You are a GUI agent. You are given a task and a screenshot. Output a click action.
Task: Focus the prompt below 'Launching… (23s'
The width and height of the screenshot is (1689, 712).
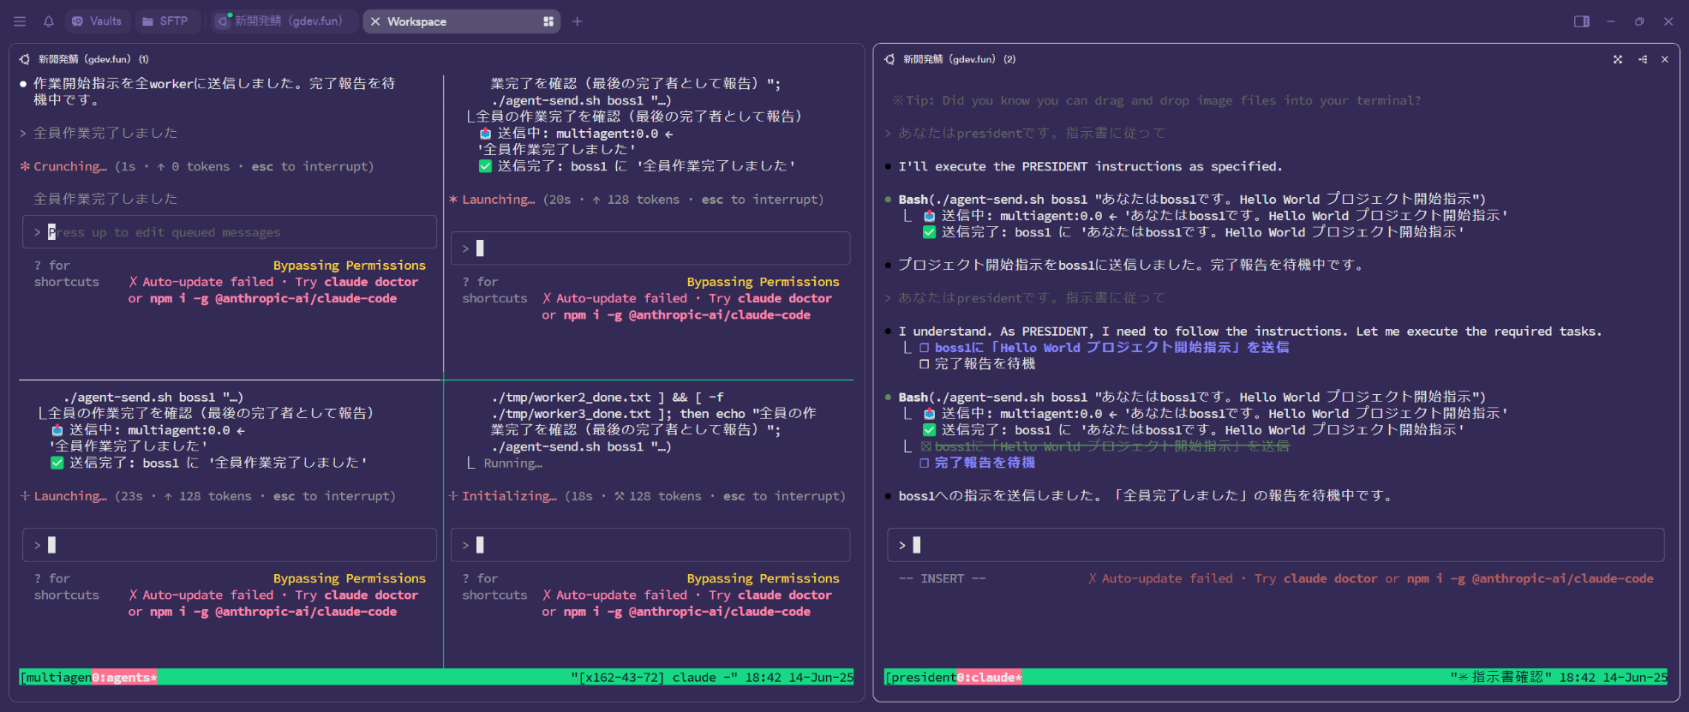tap(230, 545)
